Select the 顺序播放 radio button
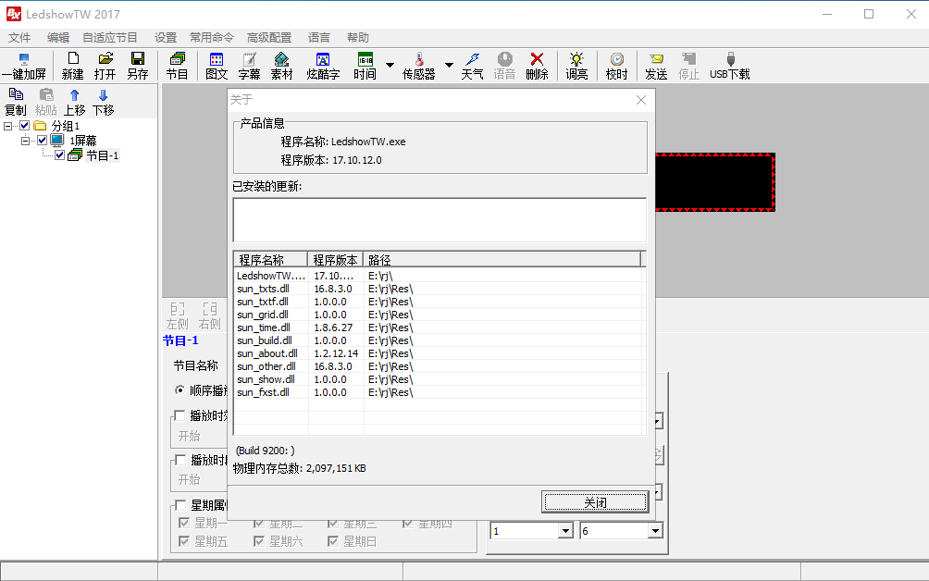 pyautogui.click(x=180, y=389)
